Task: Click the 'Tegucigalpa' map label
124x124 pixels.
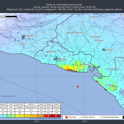Action: pyautogui.click(x=109, y=50)
